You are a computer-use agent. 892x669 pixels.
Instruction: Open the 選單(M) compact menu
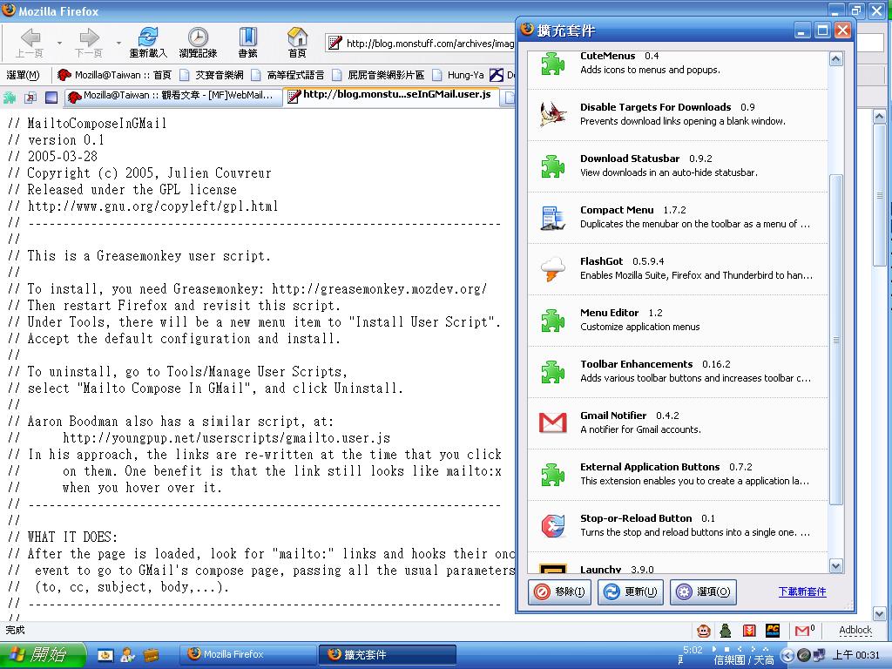pyautogui.click(x=24, y=75)
